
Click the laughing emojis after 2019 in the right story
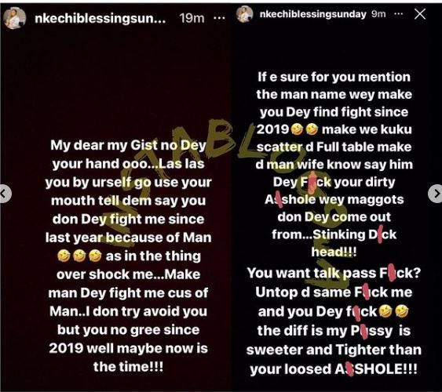click(304, 129)
